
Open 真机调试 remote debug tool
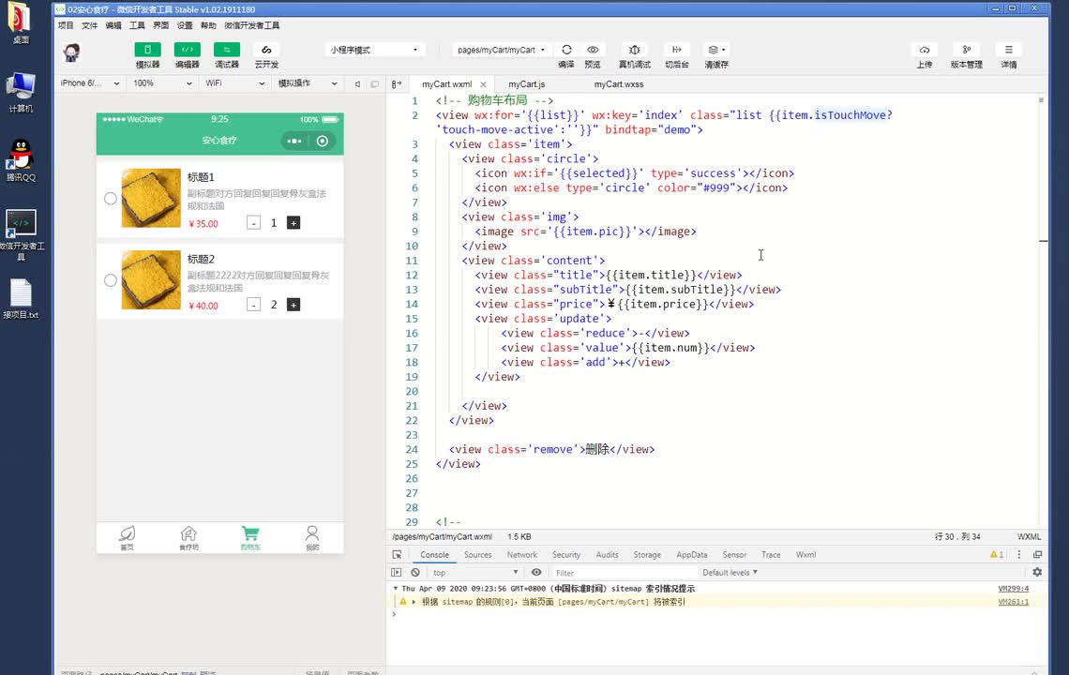click(x=635, y=50)
